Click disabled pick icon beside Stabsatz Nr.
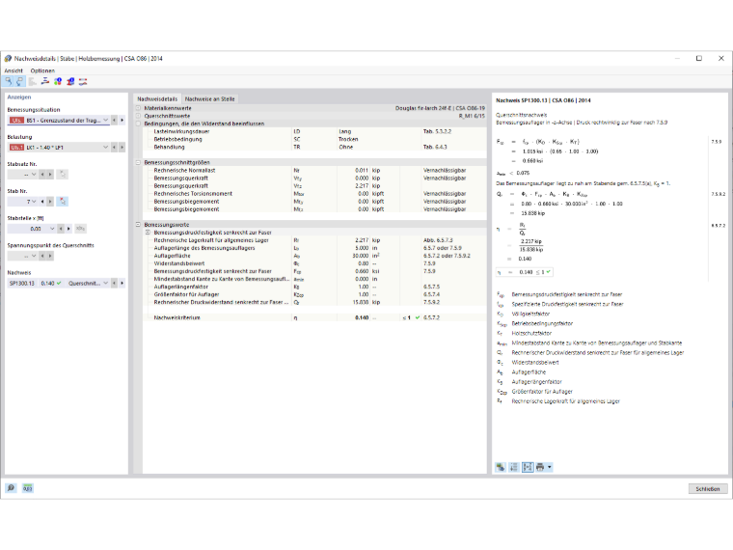The width and height of the screenshot is (733, 550). [62, 175]
